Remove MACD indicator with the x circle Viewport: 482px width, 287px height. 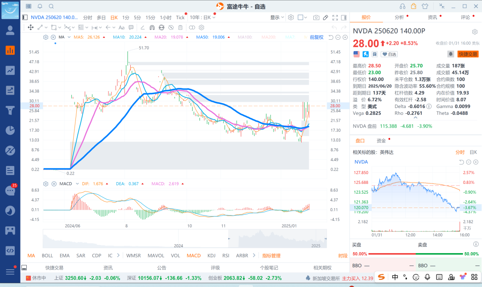click(x=54, y=184)
